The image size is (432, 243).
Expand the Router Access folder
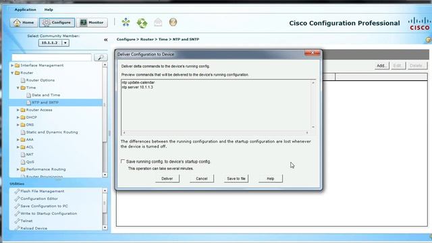pos(18,110)
